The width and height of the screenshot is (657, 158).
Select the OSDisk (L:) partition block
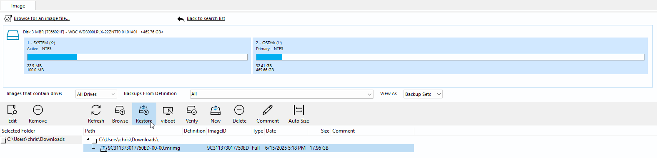click(450, 56)
